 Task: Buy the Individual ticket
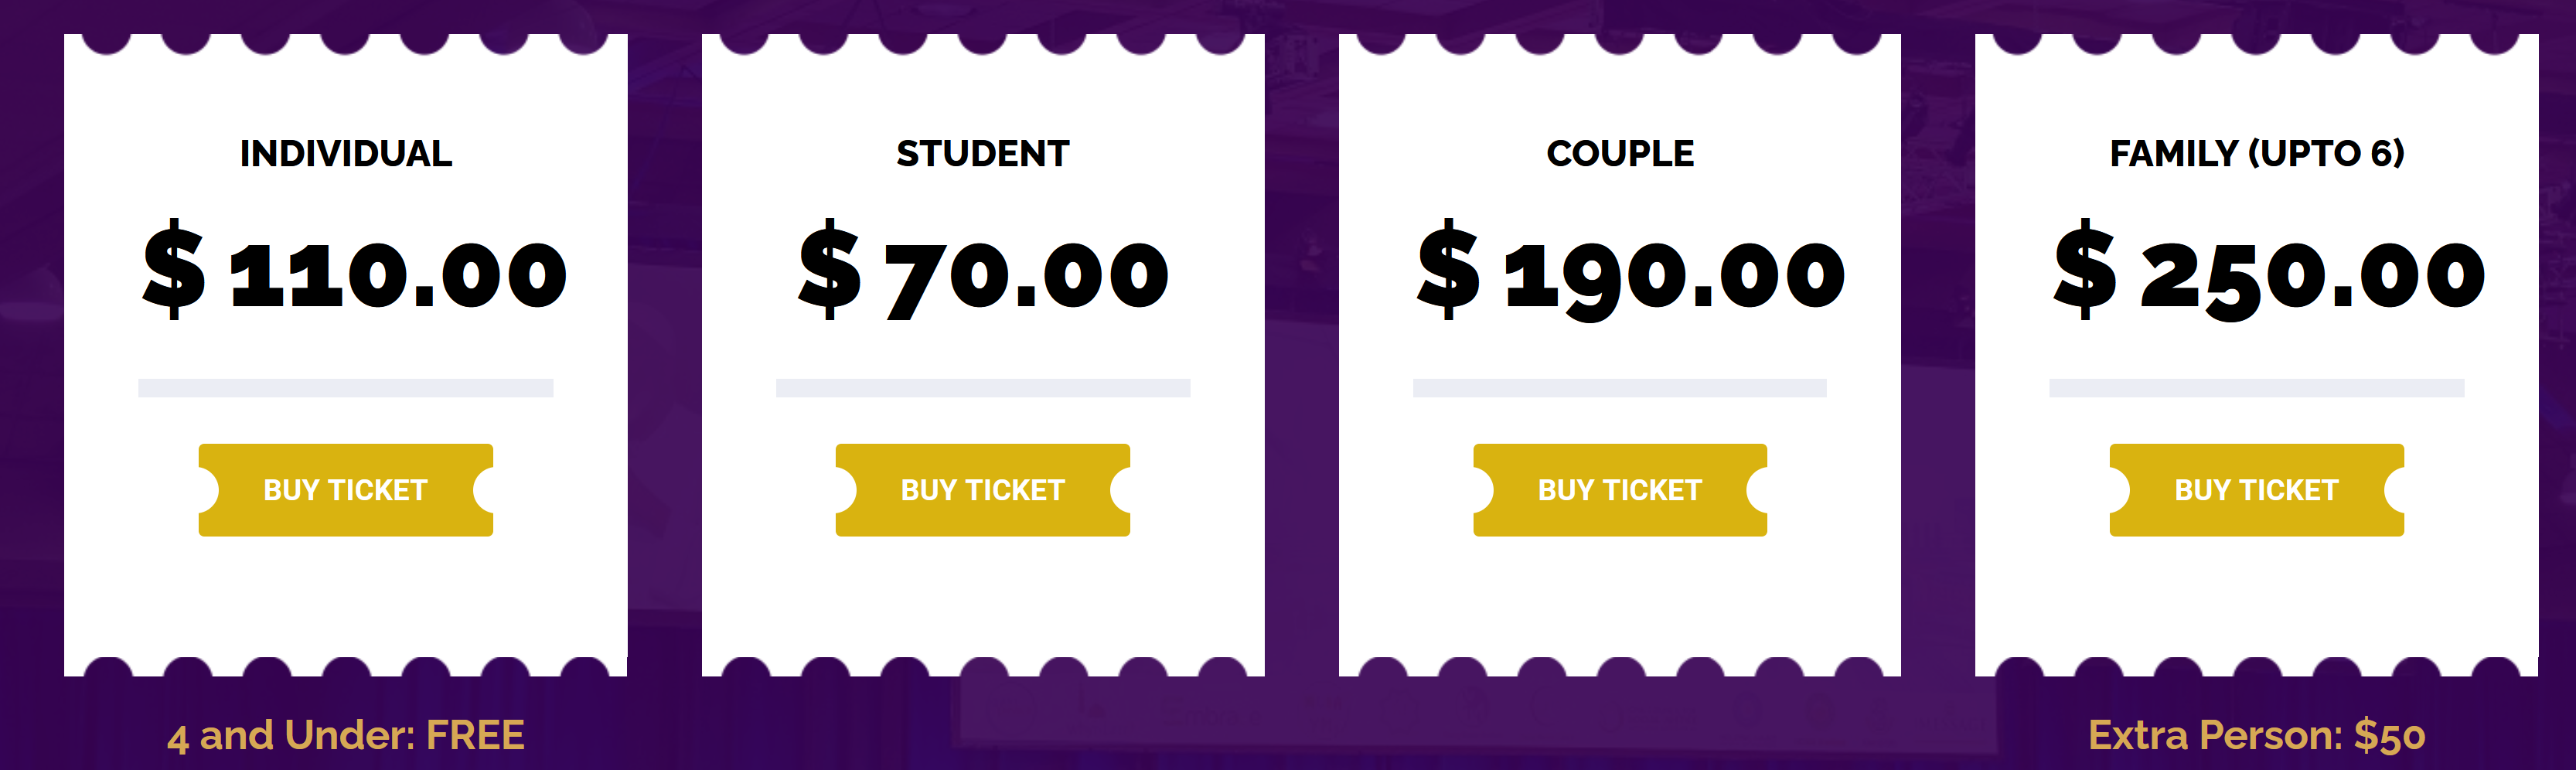click(x=345, y=490)
